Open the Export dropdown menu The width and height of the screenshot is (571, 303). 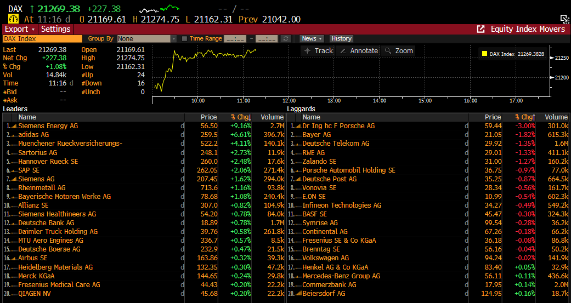tap(20, 29)
